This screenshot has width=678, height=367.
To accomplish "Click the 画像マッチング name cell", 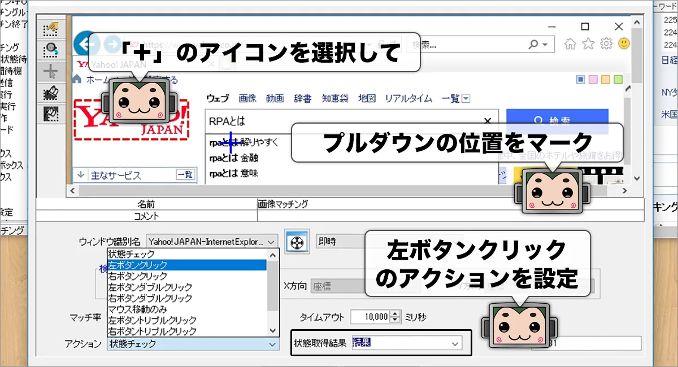I will (x=450, y=204).
